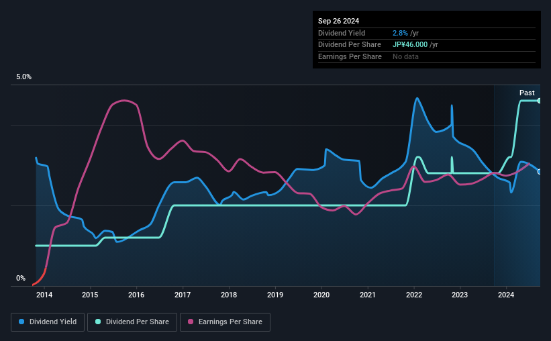Click the pink Earnings Per Share legend dot
The width and height of the screenshot is (551, 341).
pos(191,322)
